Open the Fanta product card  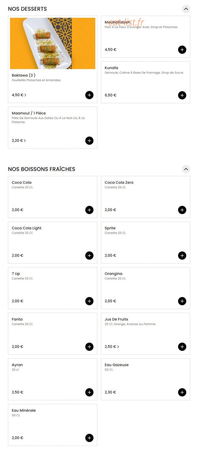click(53, 334)
